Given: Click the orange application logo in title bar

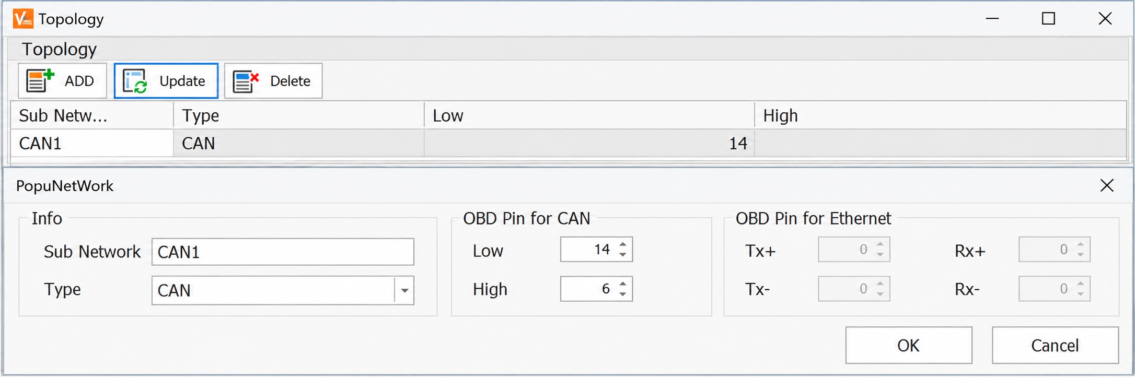Looking at the screenshot, I should click(x=23, y=19).
